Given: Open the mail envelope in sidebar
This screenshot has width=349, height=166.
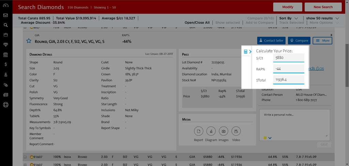Looking at the screenshot, I should (6, 15).
